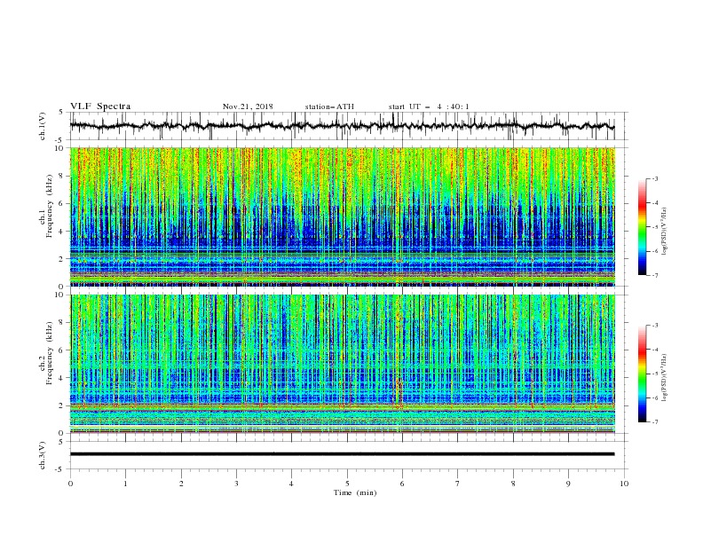Click the time axis tick label '10'

[624, 484]
